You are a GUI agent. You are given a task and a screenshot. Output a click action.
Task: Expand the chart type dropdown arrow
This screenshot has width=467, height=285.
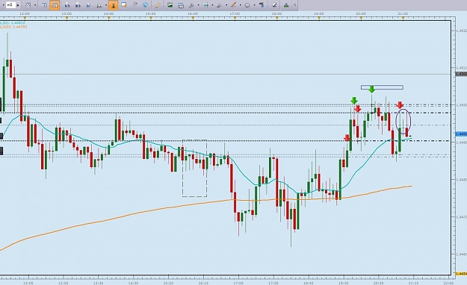[x=35, y=5]
